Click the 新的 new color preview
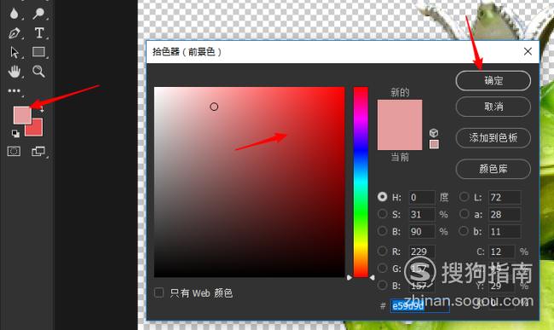The image size is (554, 330). point(400,113)
